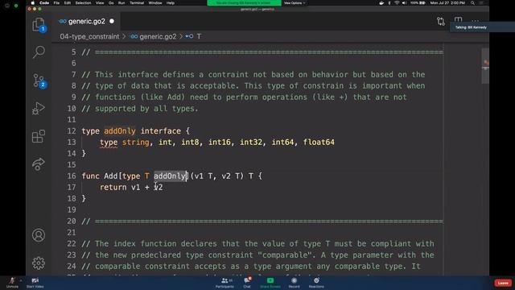515x290 pixels.
Task: Open the Search sidebar icon
Action: 39,52
